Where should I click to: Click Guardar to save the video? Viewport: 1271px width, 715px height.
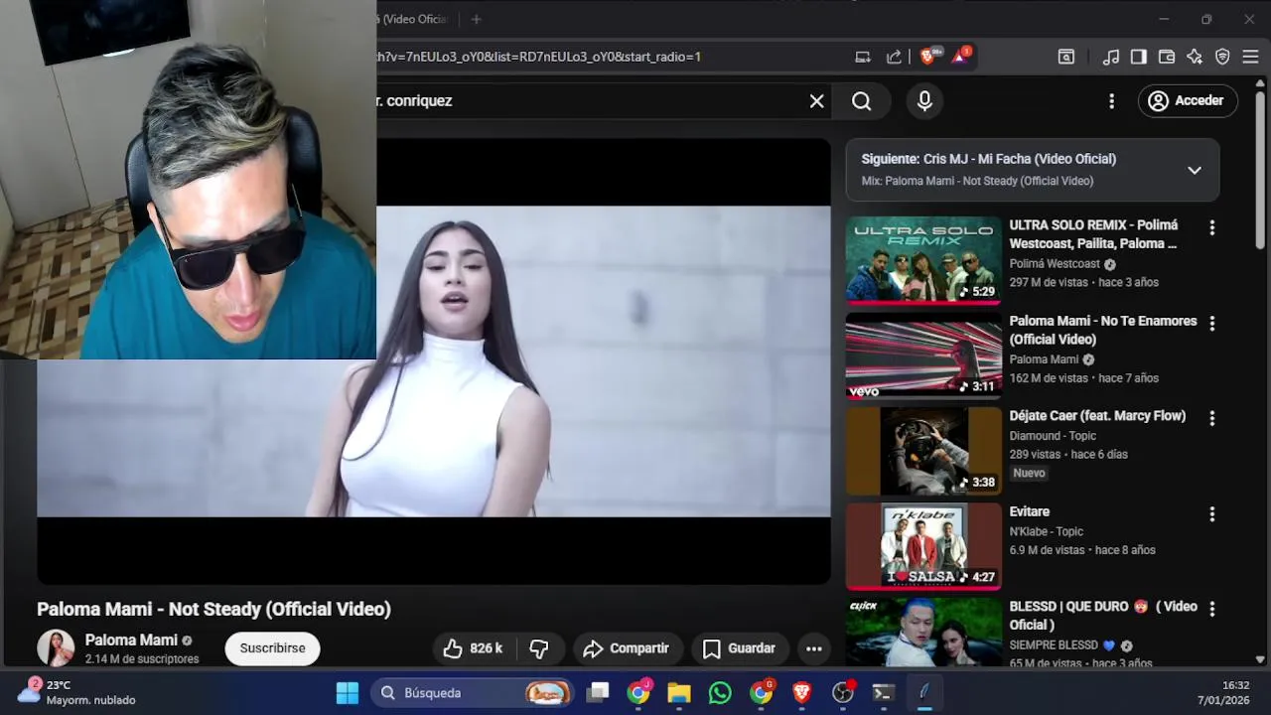click(739, 648)
